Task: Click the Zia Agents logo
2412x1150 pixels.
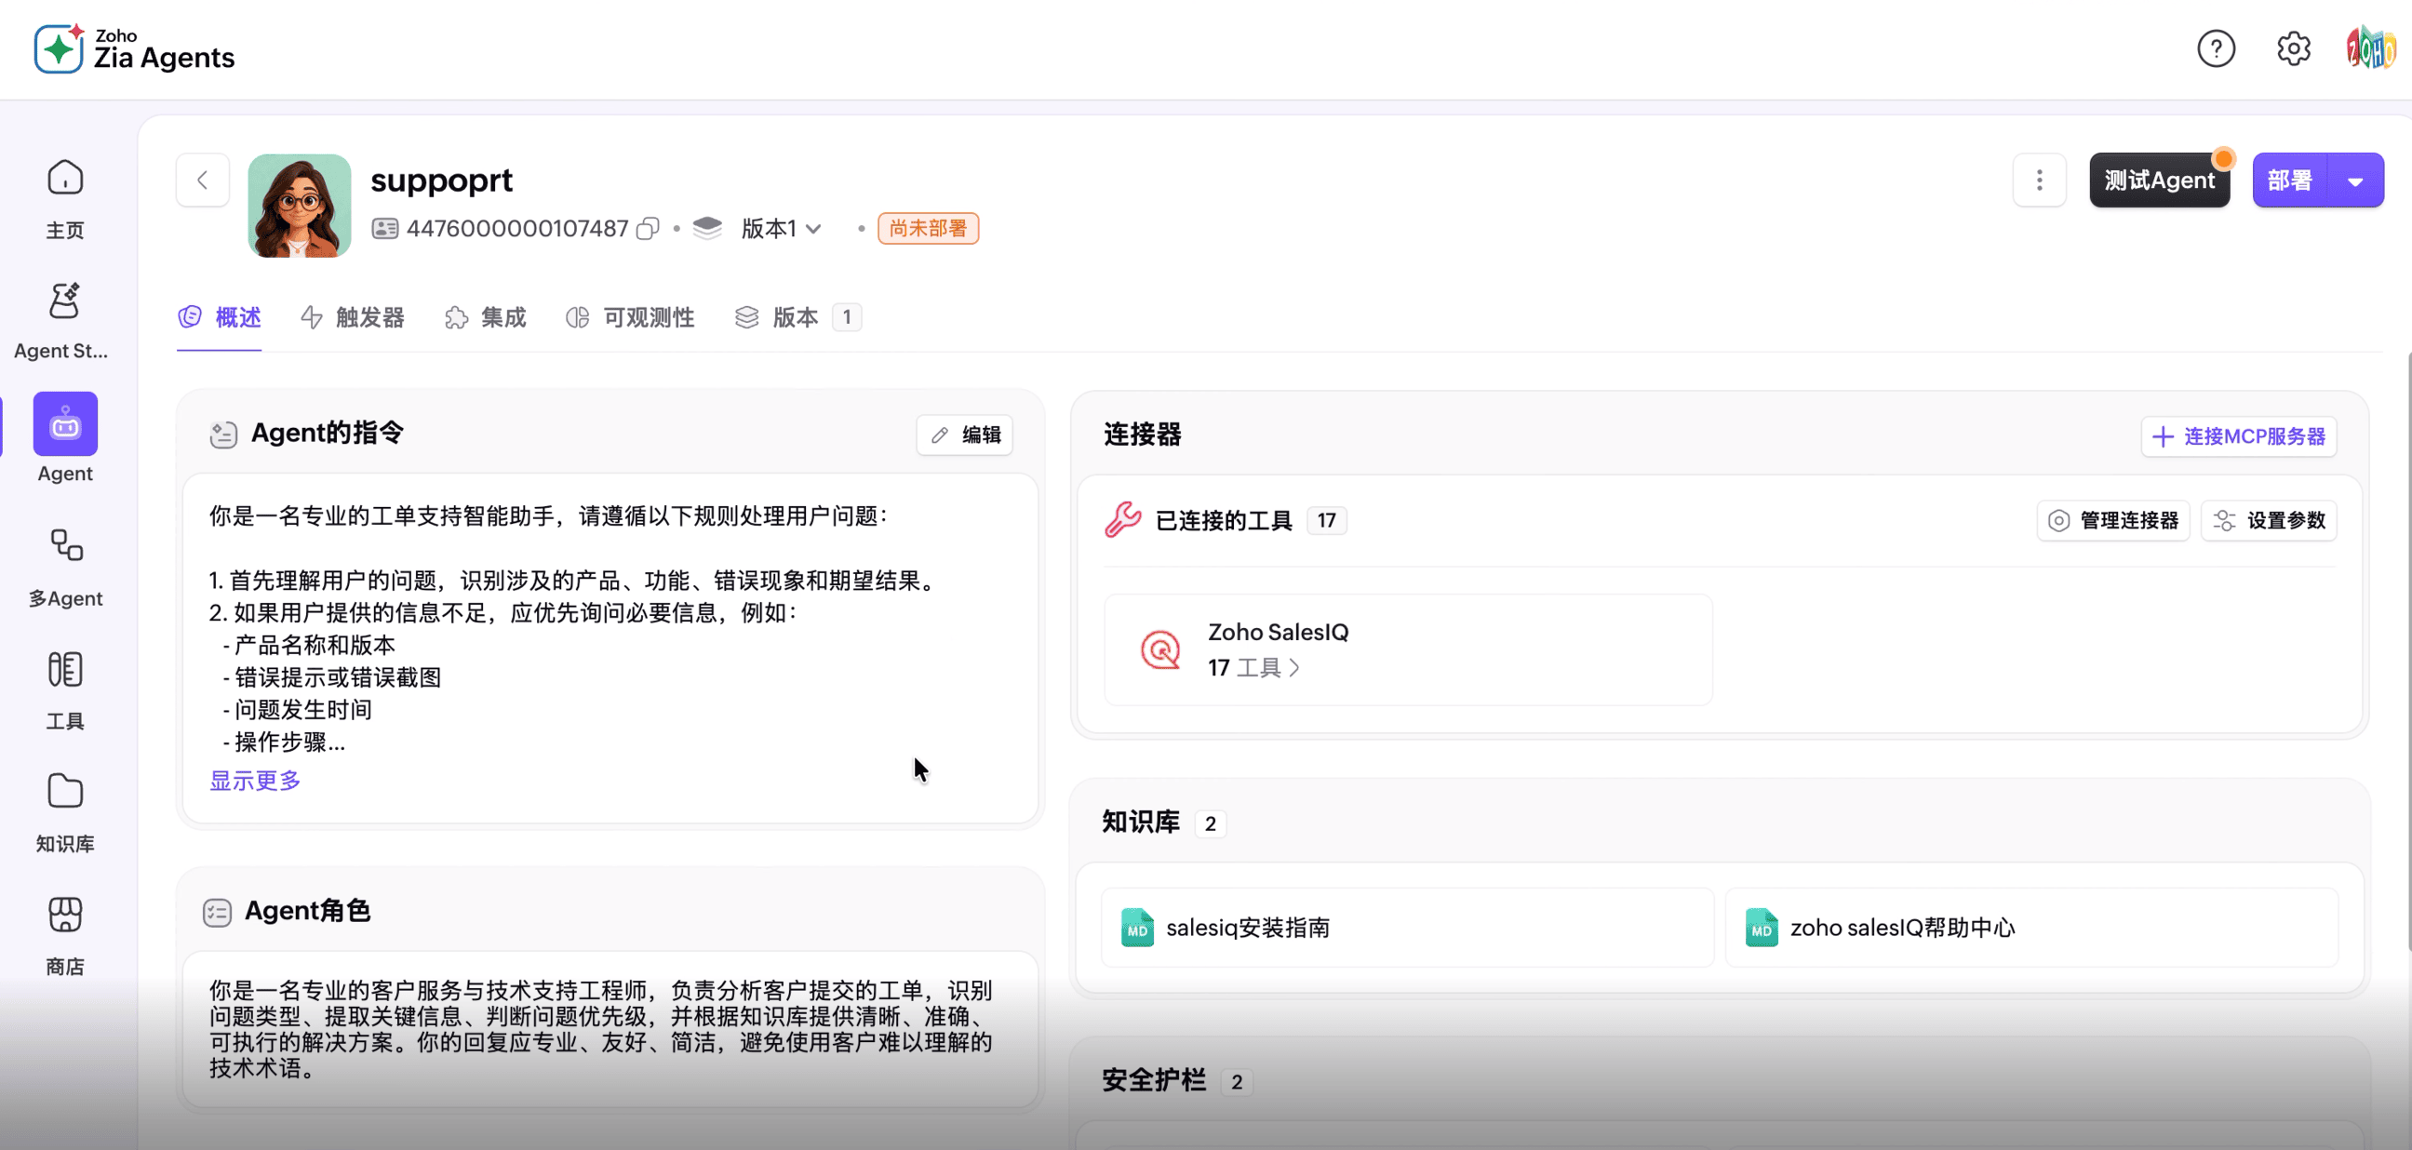Action: (134, 48)
